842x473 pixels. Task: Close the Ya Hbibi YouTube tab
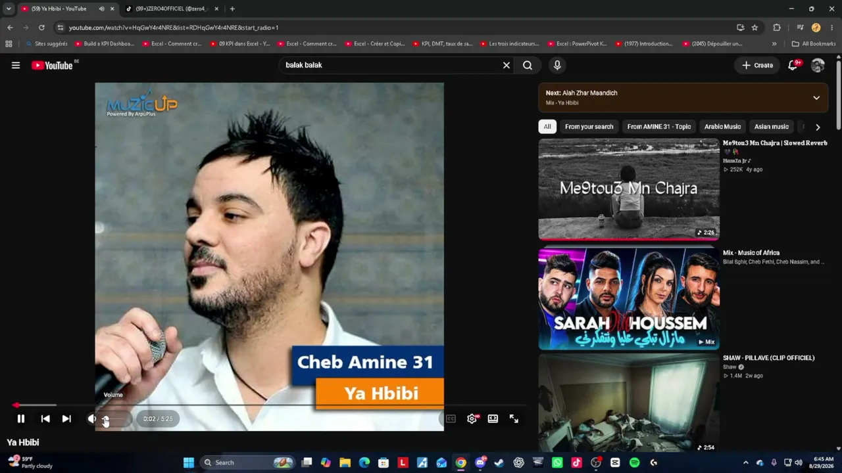(112, 9)
